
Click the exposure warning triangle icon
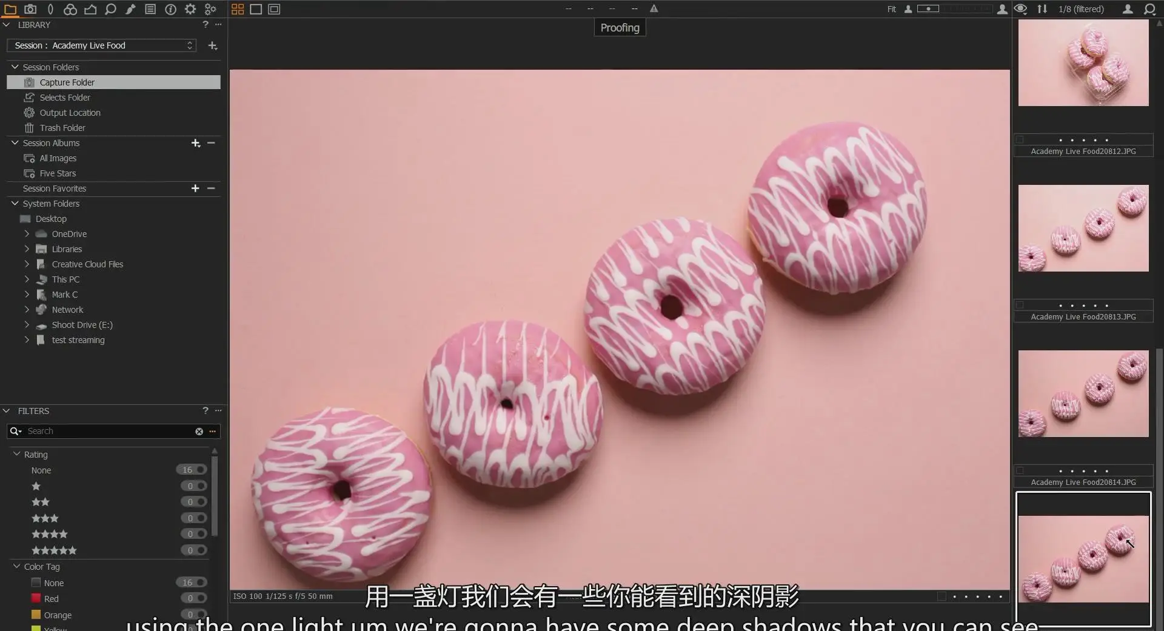coord(654,8)
